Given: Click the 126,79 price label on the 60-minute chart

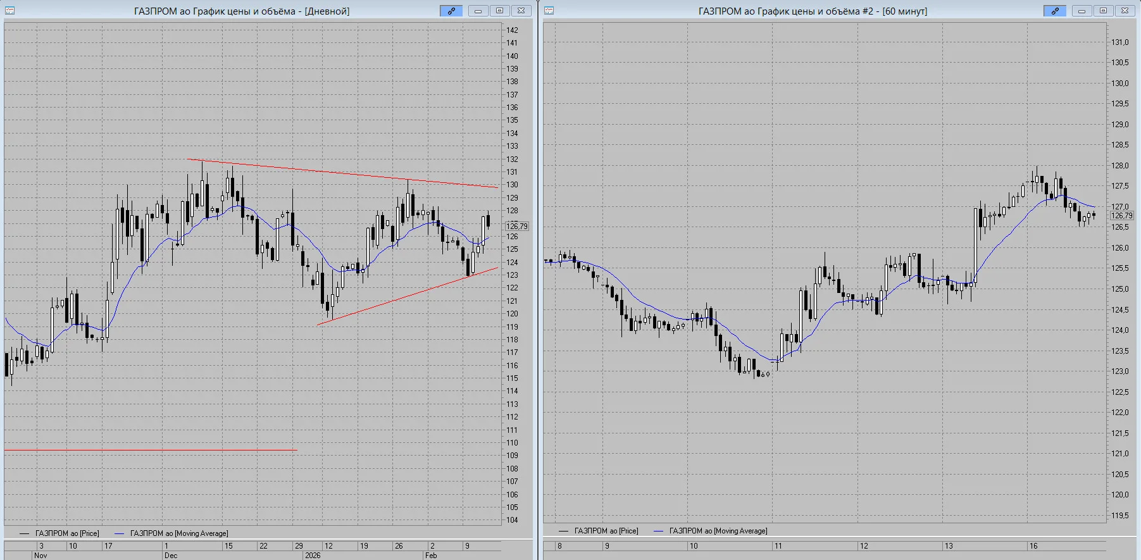Looking at the screenshot, I should pyautogui.click(x=1122, y=216).
